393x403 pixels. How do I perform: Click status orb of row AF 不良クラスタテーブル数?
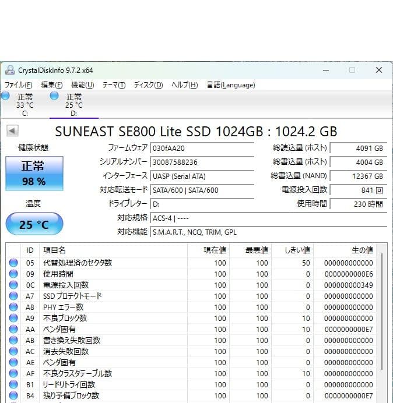pyautogui.click(x=13, y=373)
